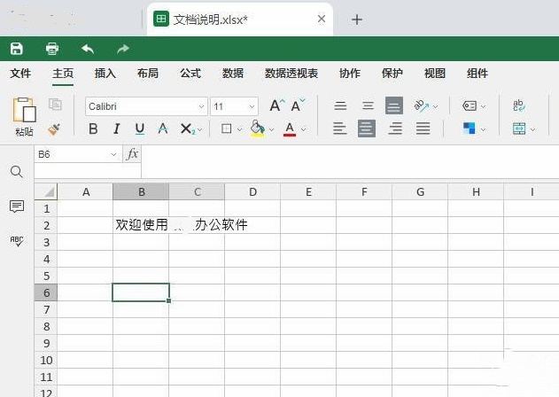Click the blue cell styles icon
Image resolution: width=559 pixels, height=397 pixels.
[470, 128]
